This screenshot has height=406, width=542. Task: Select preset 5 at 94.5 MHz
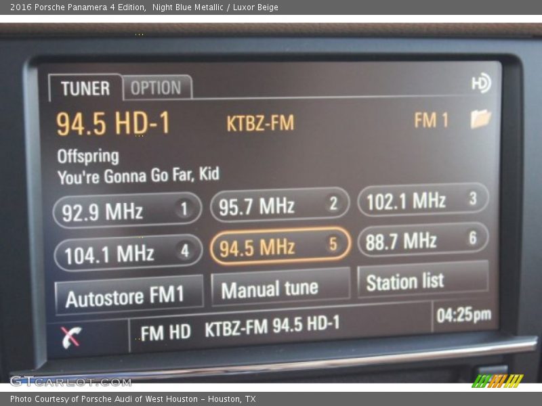pyautogui.click(x=280, y=246)
